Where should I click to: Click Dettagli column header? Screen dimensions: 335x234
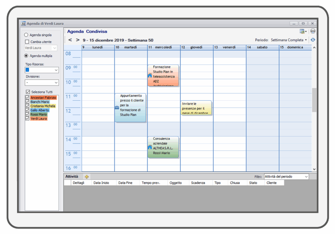click(81, 183)
